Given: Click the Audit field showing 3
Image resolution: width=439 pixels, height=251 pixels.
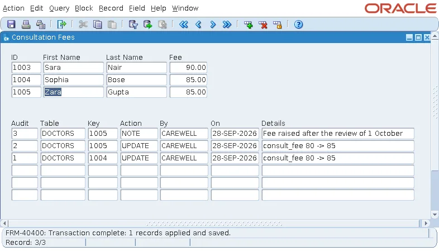Looking at the screenshot, I should coord(25,134).
